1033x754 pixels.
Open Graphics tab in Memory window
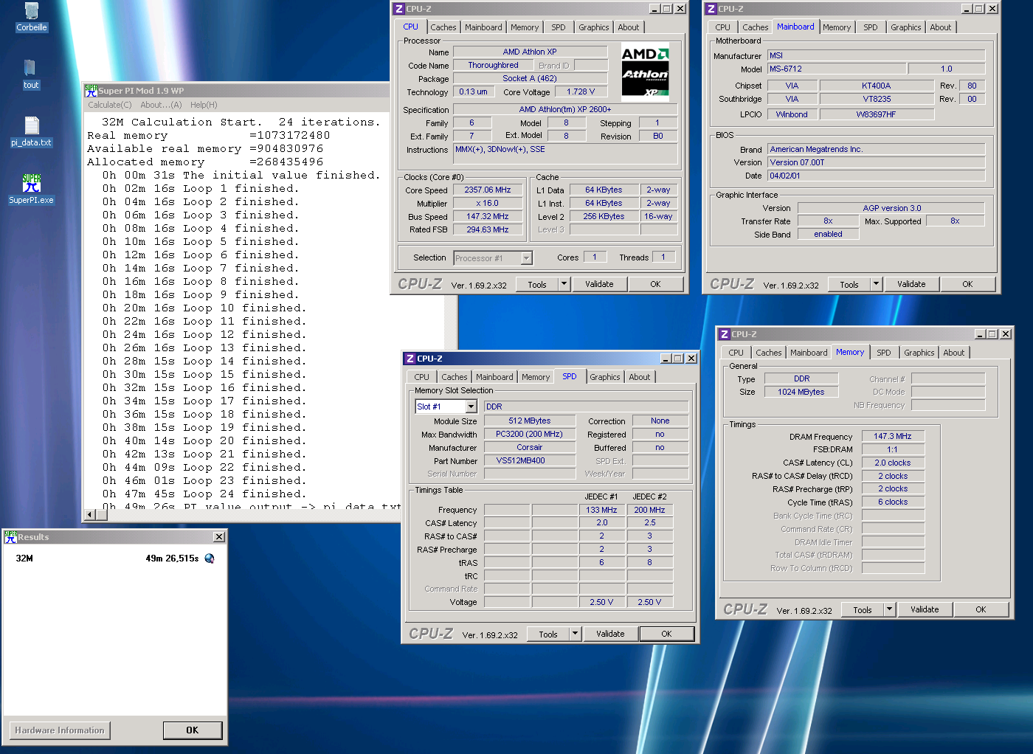(x=919, y=353)
